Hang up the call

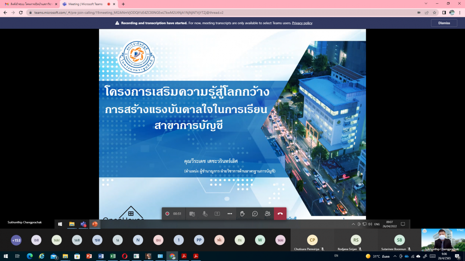[x=280, y=214]
